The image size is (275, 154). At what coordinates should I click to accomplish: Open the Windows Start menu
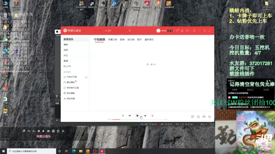coord(3,151)
